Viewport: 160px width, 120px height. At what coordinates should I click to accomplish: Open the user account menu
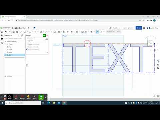point(153,28)
